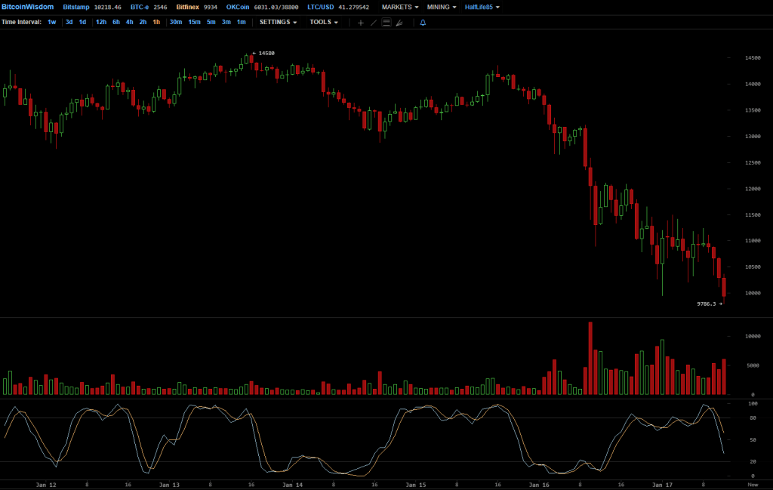Open the Bitstamp market link

(x=75, y=7)
